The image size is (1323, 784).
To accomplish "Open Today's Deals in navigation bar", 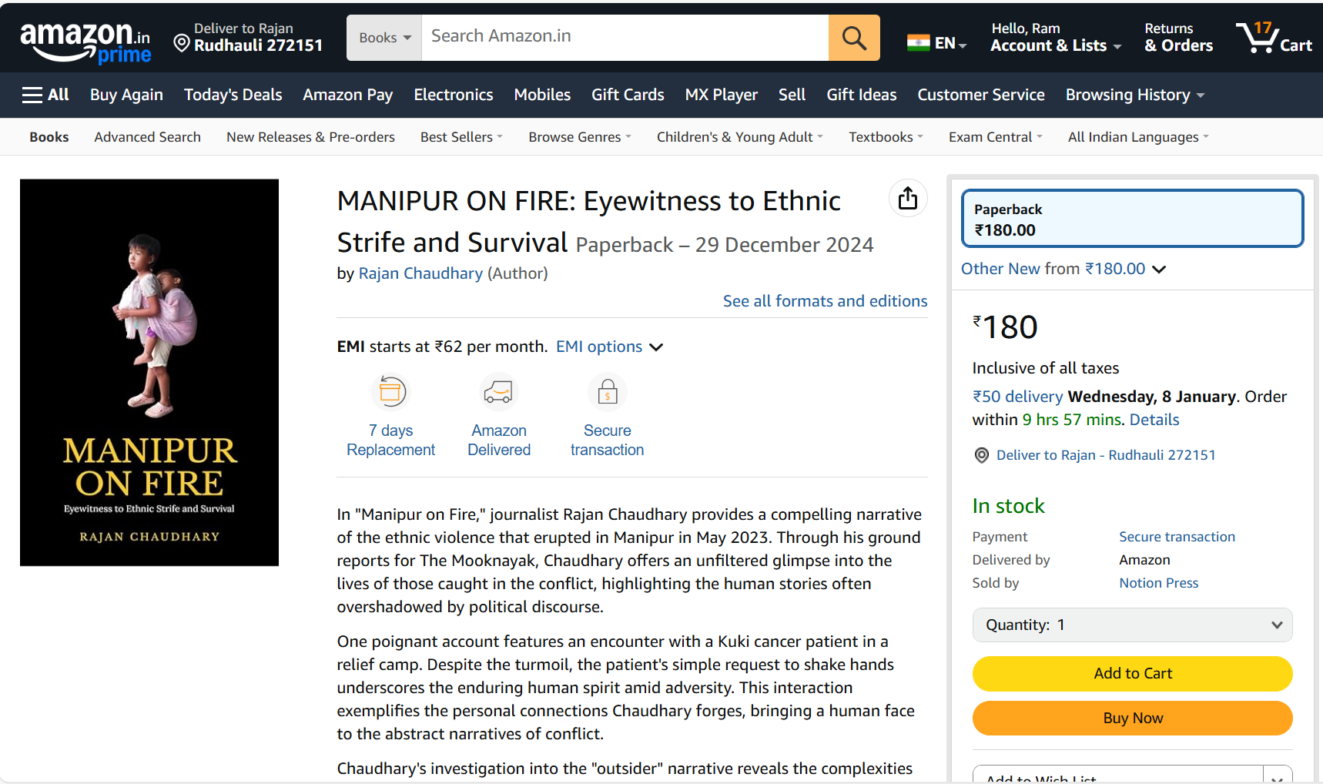I will pyautogui.click(x=233, y=95).
